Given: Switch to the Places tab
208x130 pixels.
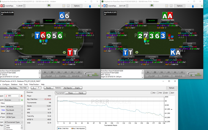Looking at the screenshot, I should [x=70, y=93].
